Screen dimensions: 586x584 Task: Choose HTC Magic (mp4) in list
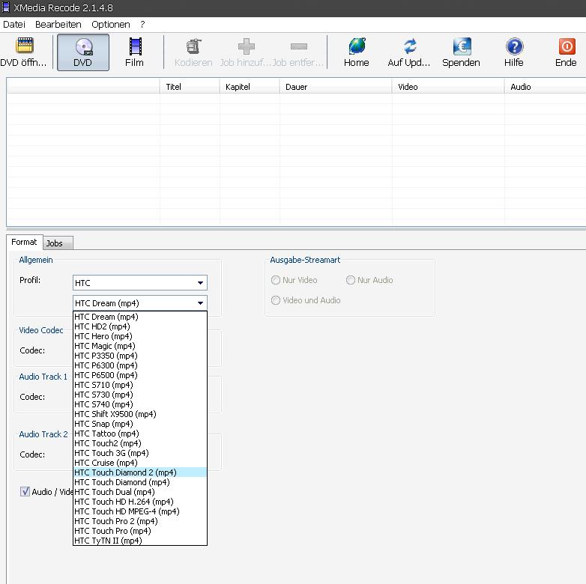140,346
